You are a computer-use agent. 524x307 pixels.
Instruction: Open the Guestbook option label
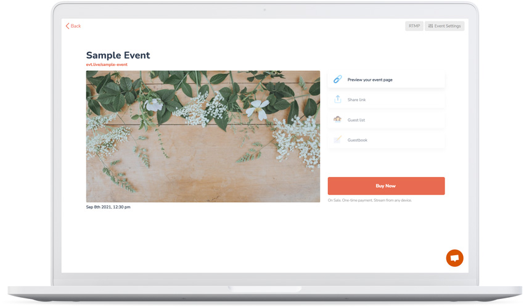coord(358,140)
